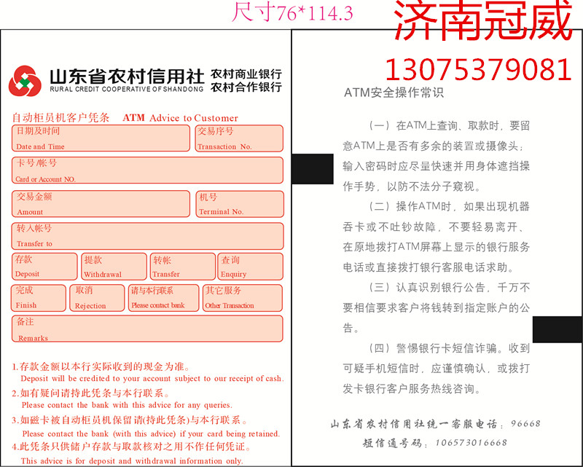Click the line 电话或直接拨打银行客服电话求助
Image resolution: width=583 pixels, height=467 pixels.
click(429, 267)
